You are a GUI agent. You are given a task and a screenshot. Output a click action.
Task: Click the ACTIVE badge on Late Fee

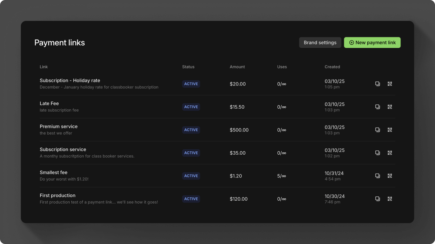(191, 107)
